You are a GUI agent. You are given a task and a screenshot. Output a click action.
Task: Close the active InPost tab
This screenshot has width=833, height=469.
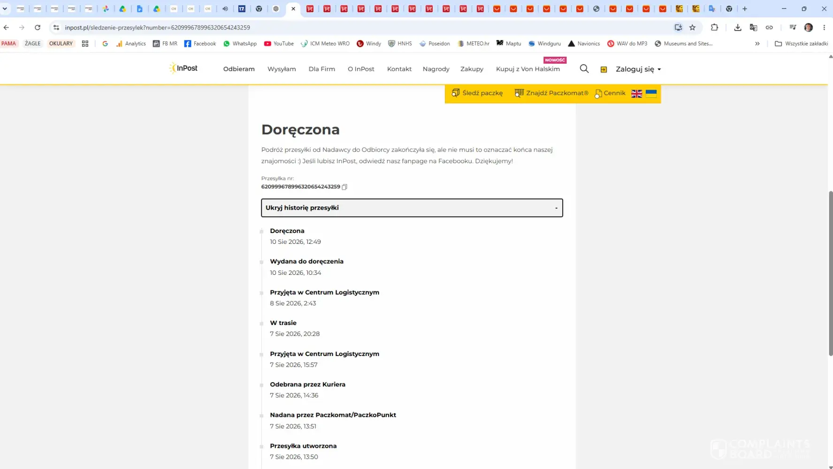coord(293,9)
